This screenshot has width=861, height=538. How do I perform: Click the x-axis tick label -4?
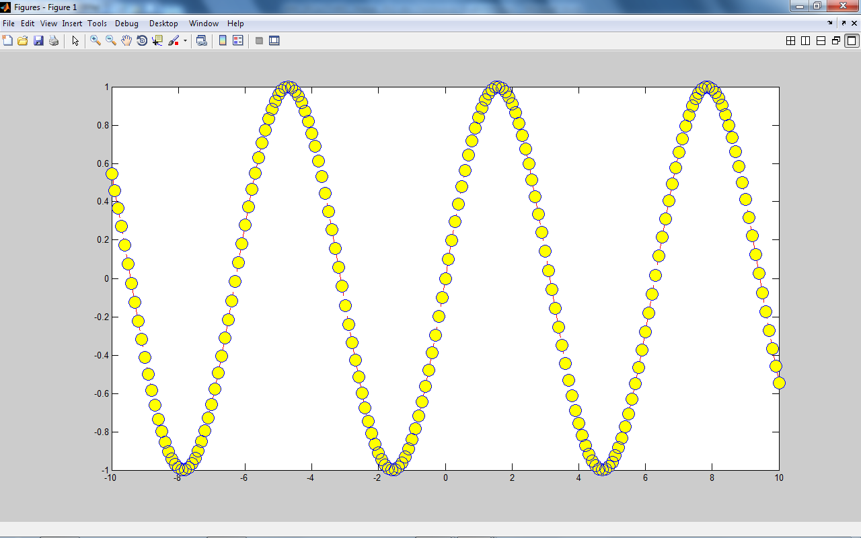[310, 478]
